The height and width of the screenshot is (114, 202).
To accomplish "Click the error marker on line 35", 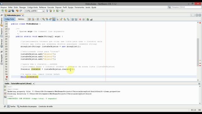I will [7, 77].
